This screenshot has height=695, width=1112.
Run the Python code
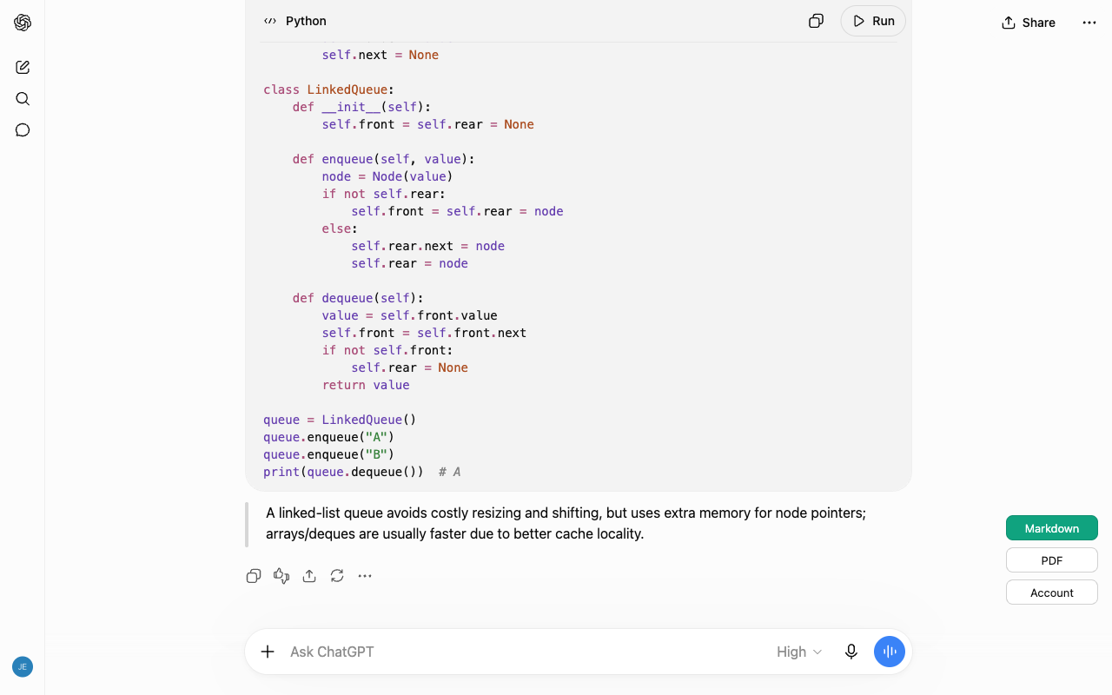coord(873,21)
